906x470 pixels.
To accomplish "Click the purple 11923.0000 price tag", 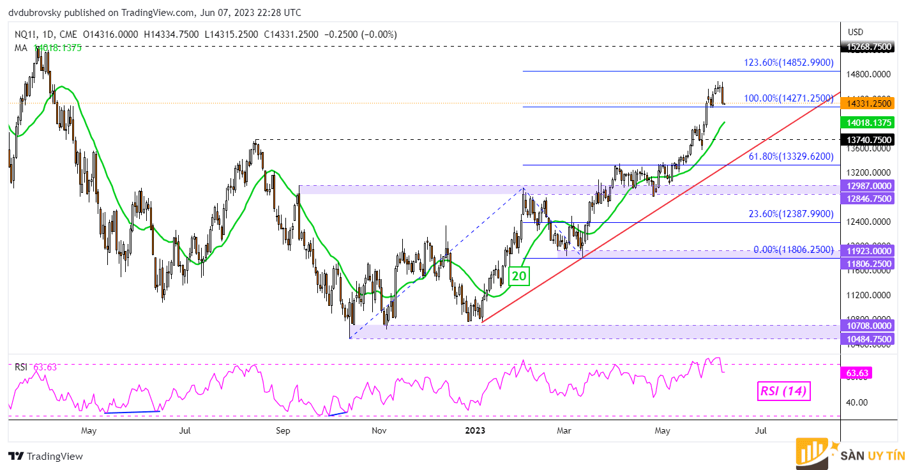I will (868, 250).
